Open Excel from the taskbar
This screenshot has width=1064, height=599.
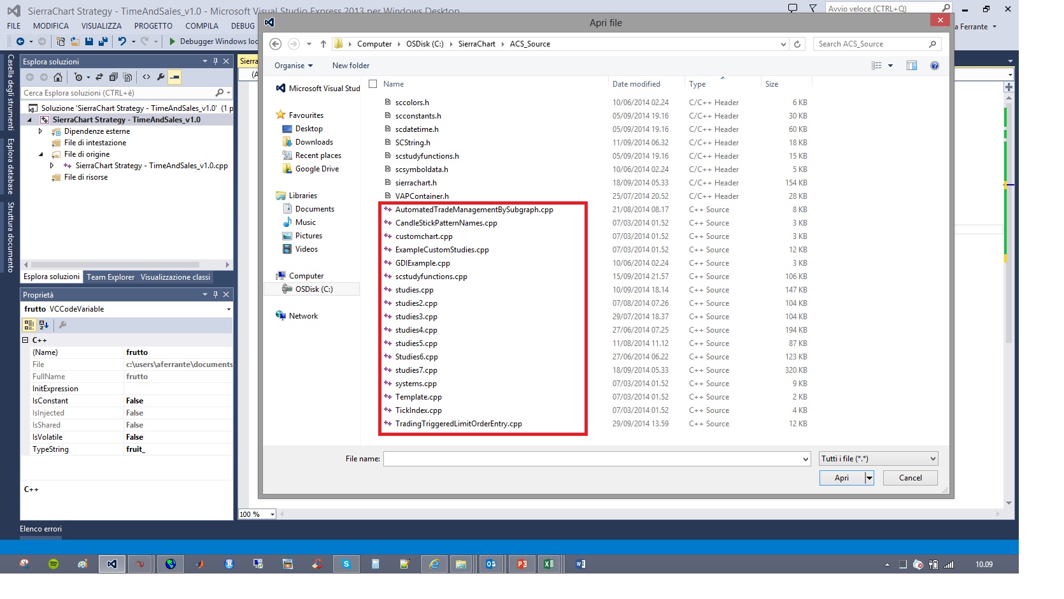tap(548, 564)
